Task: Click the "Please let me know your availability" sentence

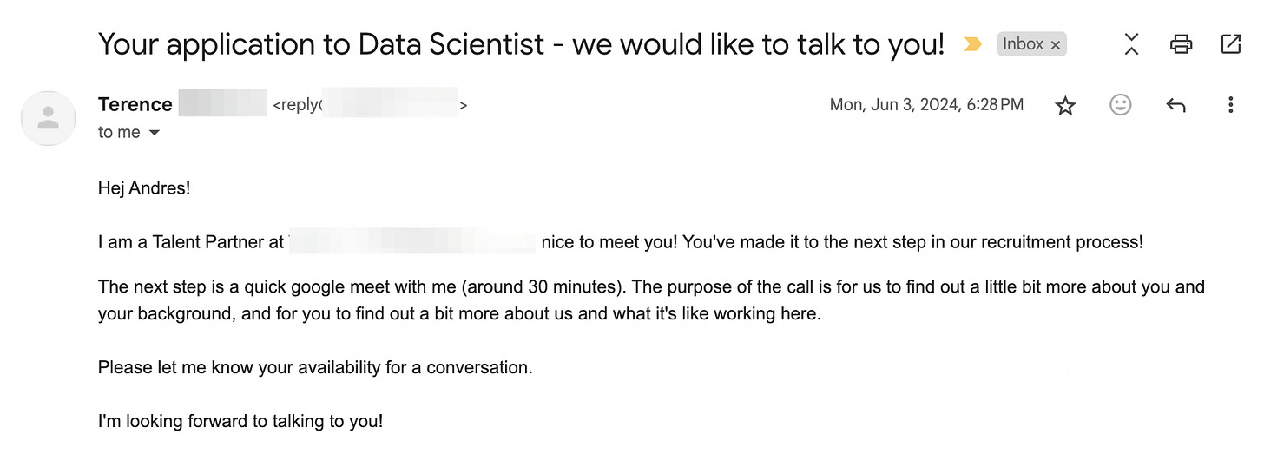Action: coord(315,367)
